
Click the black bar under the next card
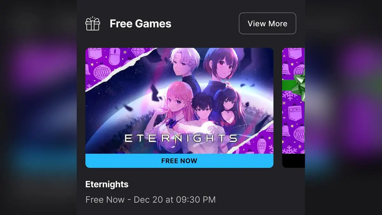click(x=294, y=161)
